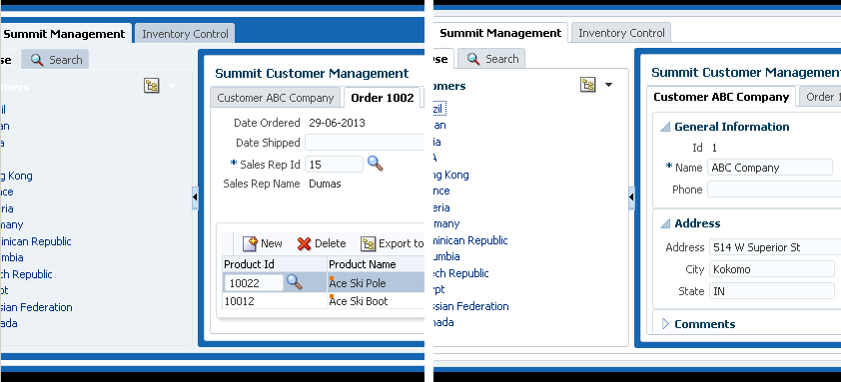Viewport: 841px width, 382px height.
Task: Open Hong Kong link in left screenshot
Action: [x=16, y=176]
